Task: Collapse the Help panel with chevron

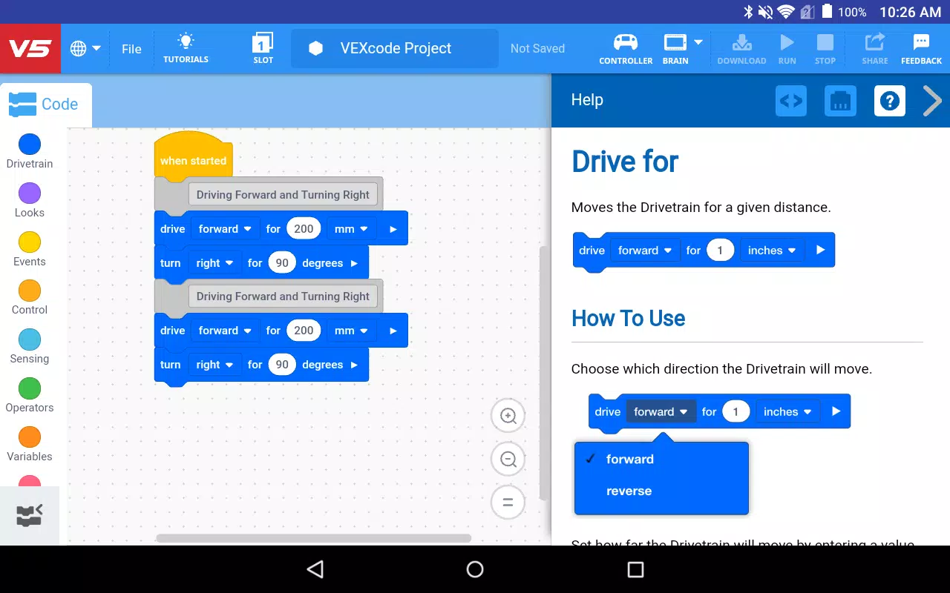Action: (x=932, y=101)
